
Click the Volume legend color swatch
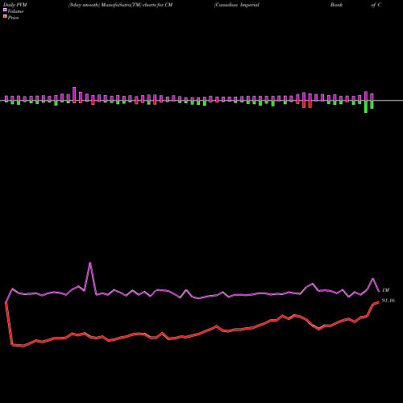5,10
